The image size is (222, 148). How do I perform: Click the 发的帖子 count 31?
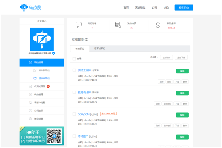coord(132,28)
